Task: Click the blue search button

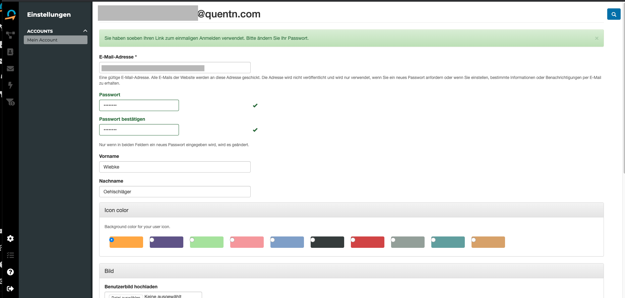Action: [614, 14]
